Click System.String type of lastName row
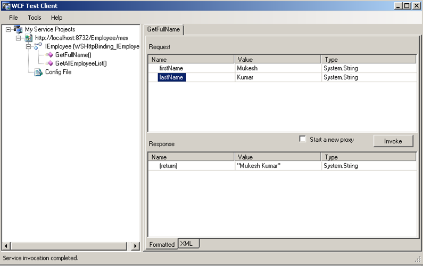The width and height of the screenshot is (423, 266). tap(341, 77)
